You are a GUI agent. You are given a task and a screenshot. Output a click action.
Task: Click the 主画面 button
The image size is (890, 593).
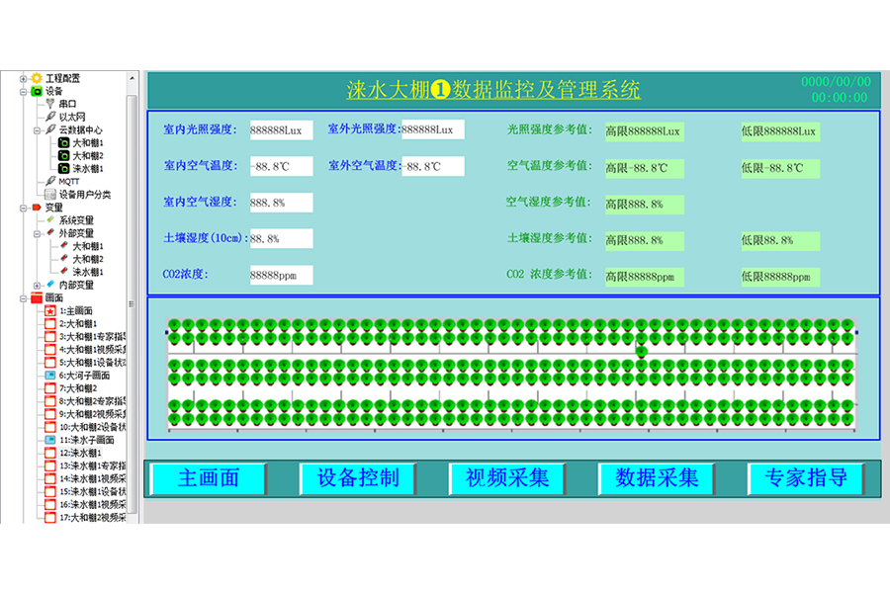209,478
